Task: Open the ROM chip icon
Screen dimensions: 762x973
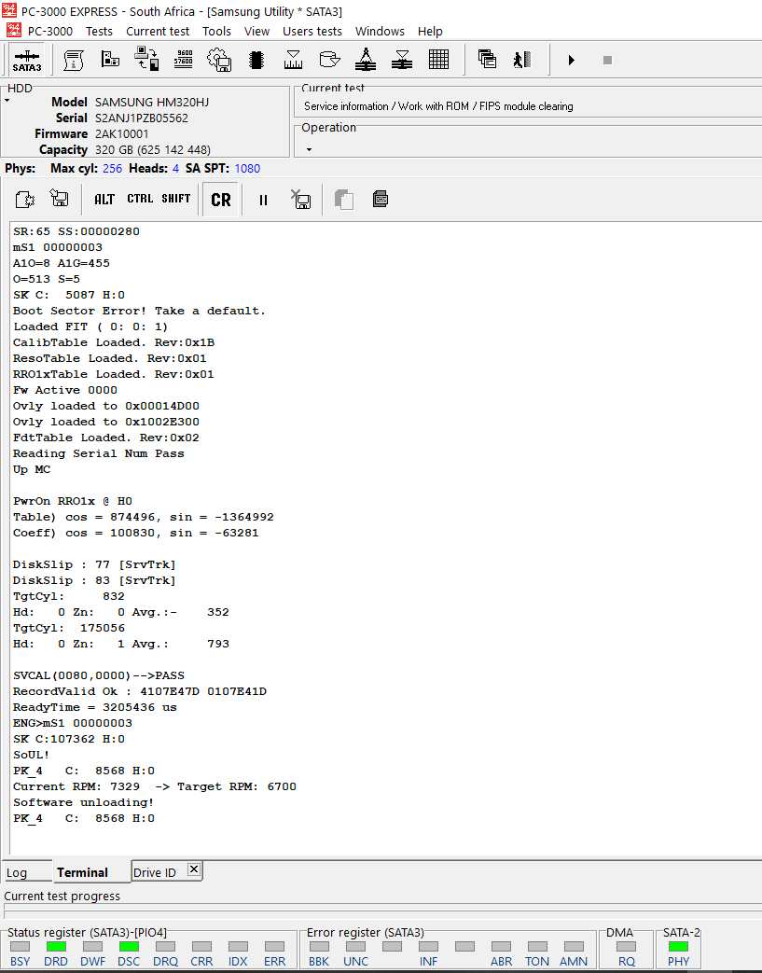Action: click(x=256, y=61)
